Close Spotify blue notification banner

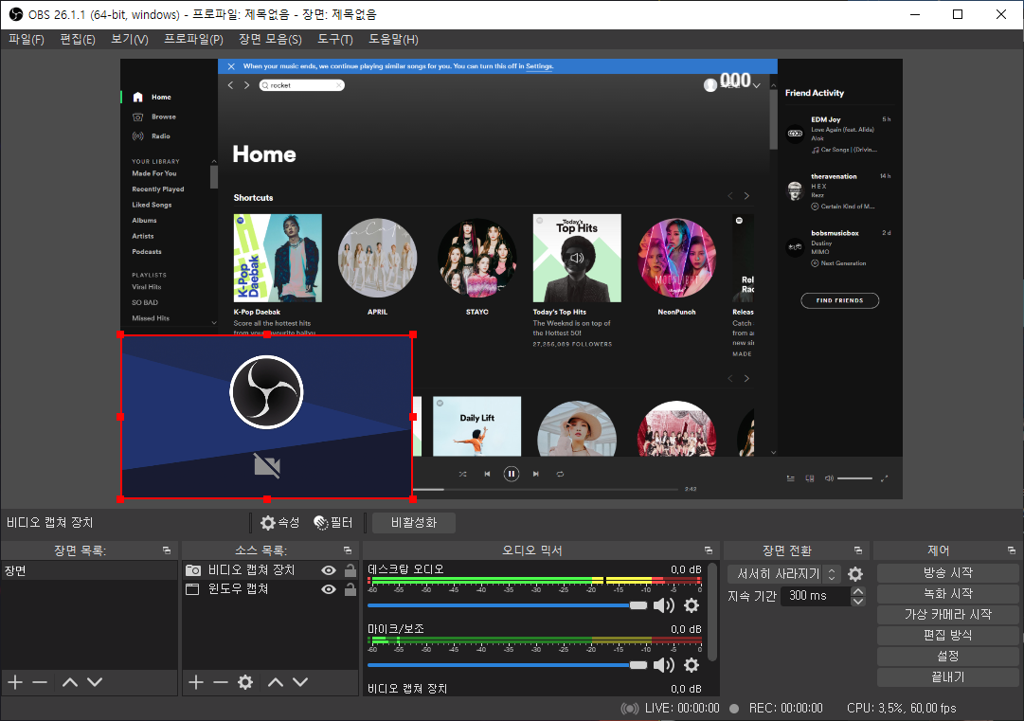click(231, 66)
